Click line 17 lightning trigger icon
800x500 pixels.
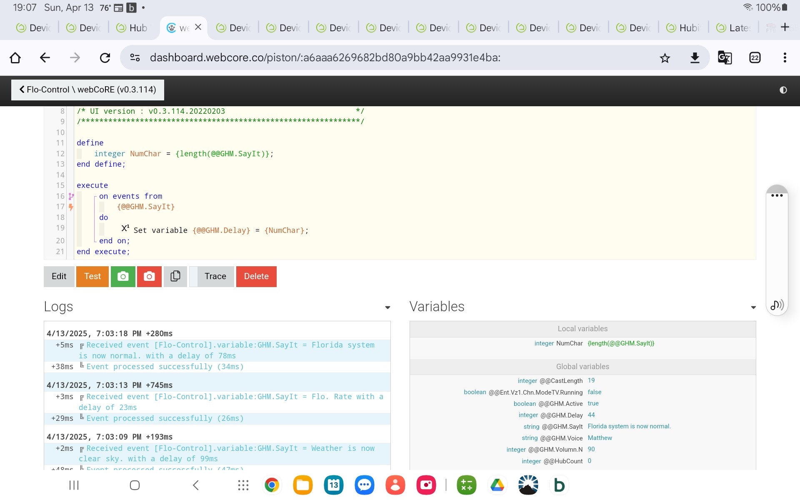coord(71,207)
